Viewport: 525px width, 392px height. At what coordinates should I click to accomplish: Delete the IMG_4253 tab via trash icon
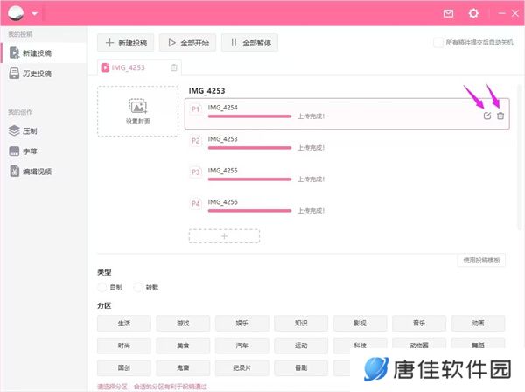174,67
